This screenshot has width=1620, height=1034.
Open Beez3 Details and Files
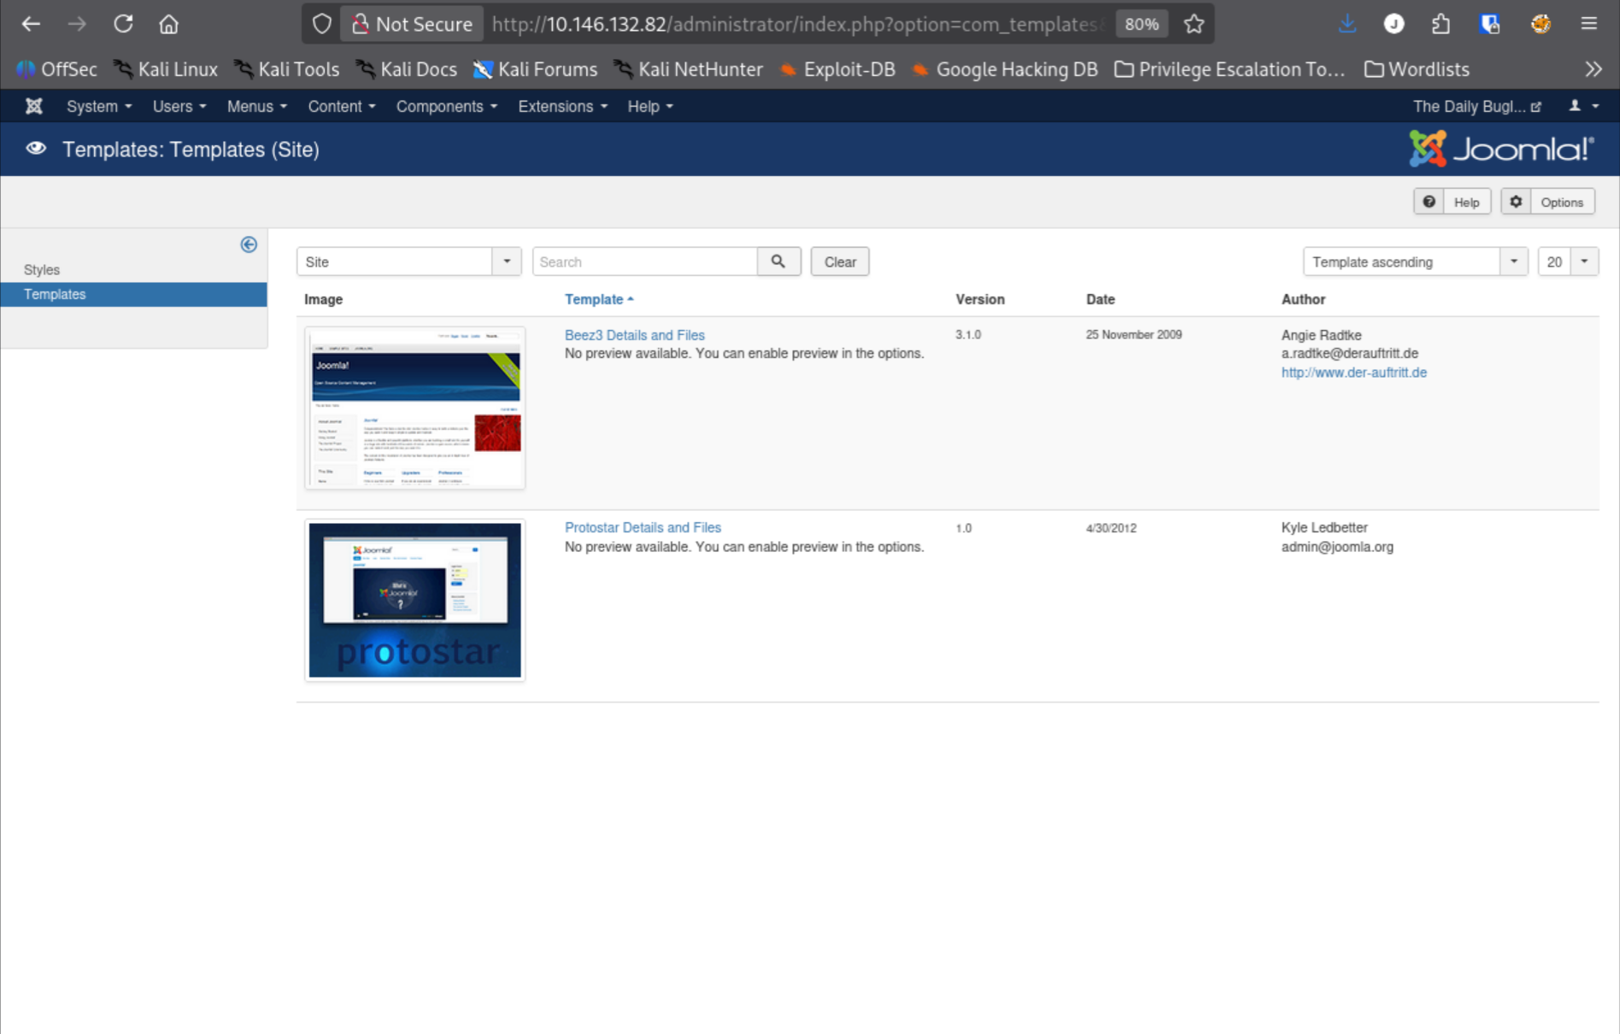[x=634, y=335]
